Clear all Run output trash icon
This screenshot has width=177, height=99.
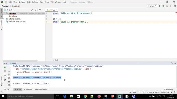click(x=9, y=85)
